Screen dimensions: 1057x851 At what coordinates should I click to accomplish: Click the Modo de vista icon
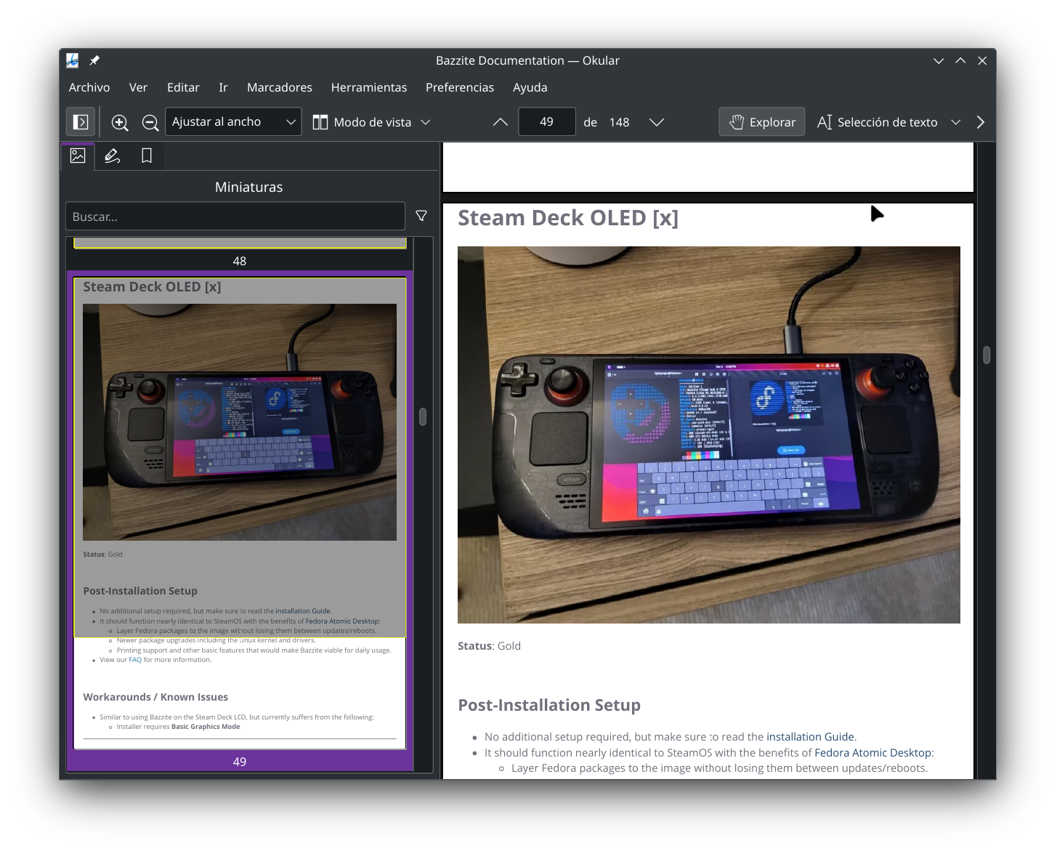(320, 122)
